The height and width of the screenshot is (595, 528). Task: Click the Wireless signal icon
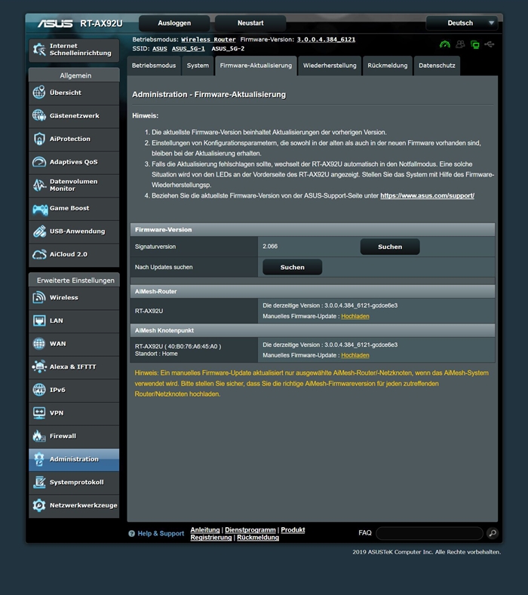click(x=39, y=297)
